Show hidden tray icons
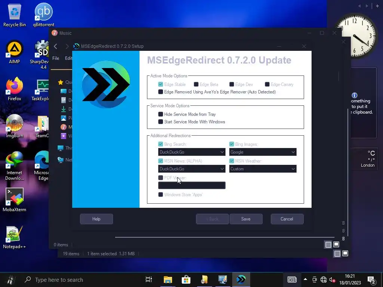Viewport: 383px width, 287px height. (x=305, y=279)
